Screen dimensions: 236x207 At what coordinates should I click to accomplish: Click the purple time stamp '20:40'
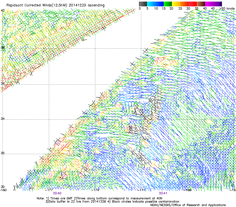click(x=57, y=193)
